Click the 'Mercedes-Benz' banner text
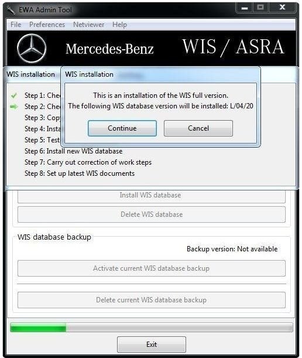302x358 pixels. pyautogui.click(x=109, y=49)
